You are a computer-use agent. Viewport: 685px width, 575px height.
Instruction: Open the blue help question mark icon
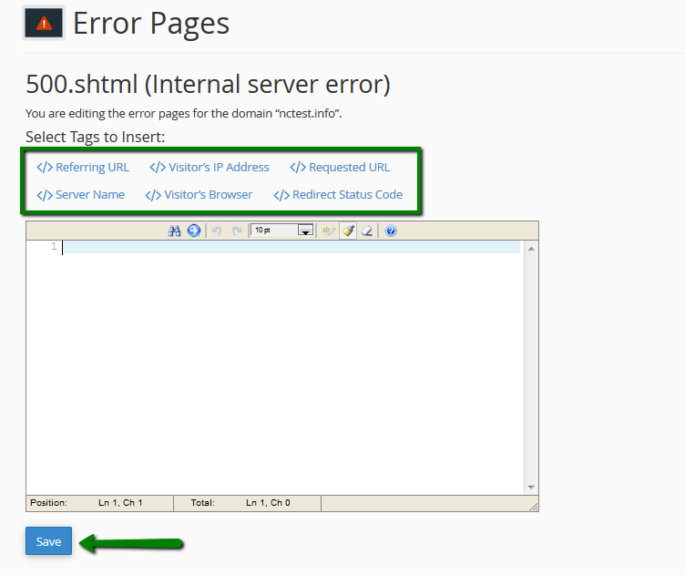391,231
